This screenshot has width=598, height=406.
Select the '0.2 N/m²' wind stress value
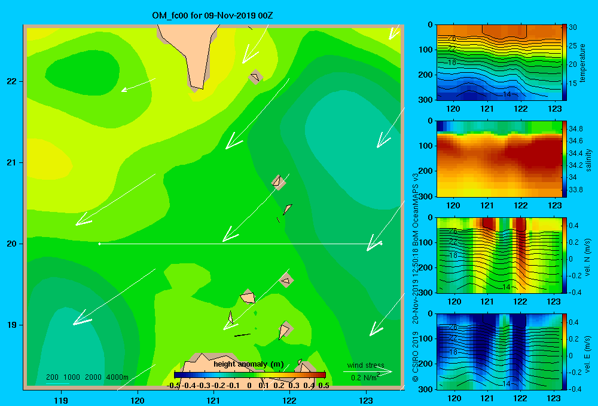pos(365,377)
